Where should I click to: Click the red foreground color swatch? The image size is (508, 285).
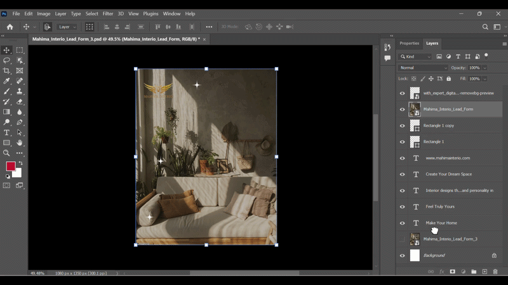coord(10,167)
